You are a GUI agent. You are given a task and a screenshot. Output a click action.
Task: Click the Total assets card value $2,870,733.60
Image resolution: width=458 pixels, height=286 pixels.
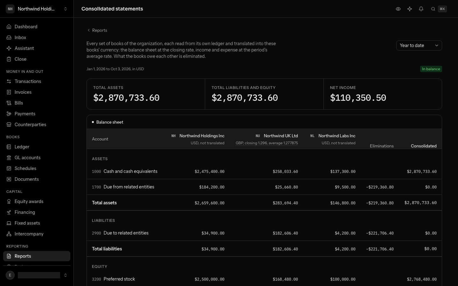(x=126, y=98)
